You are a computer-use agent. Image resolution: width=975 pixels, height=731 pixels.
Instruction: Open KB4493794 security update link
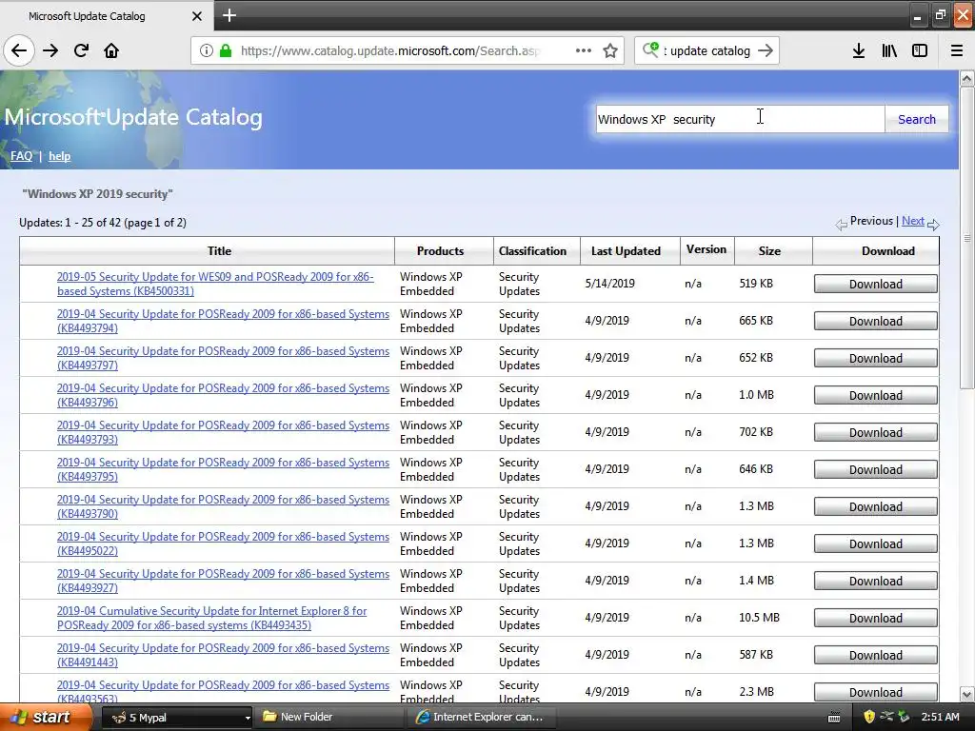(x=223, y=321)
